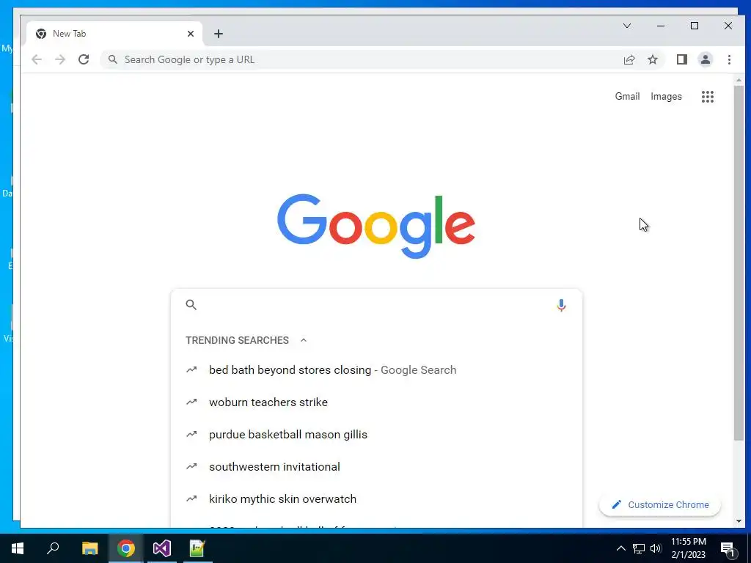Click the share this page icon

(x=629, y=59)
